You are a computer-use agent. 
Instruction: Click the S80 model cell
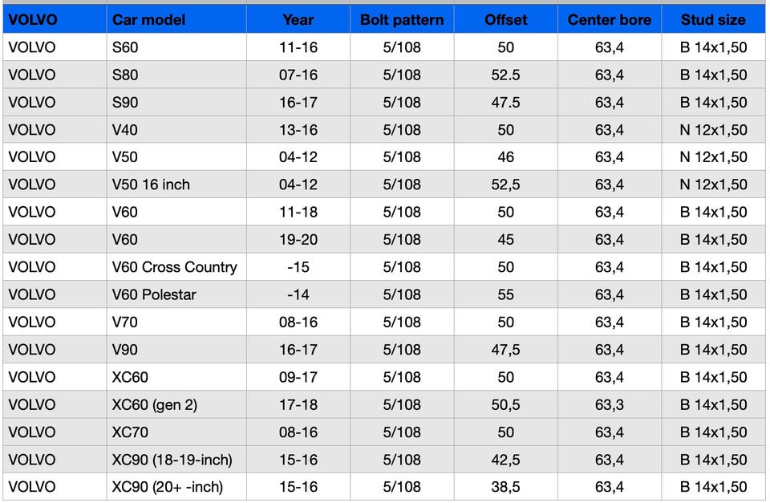pyautogui.click(x=126, y=75)
